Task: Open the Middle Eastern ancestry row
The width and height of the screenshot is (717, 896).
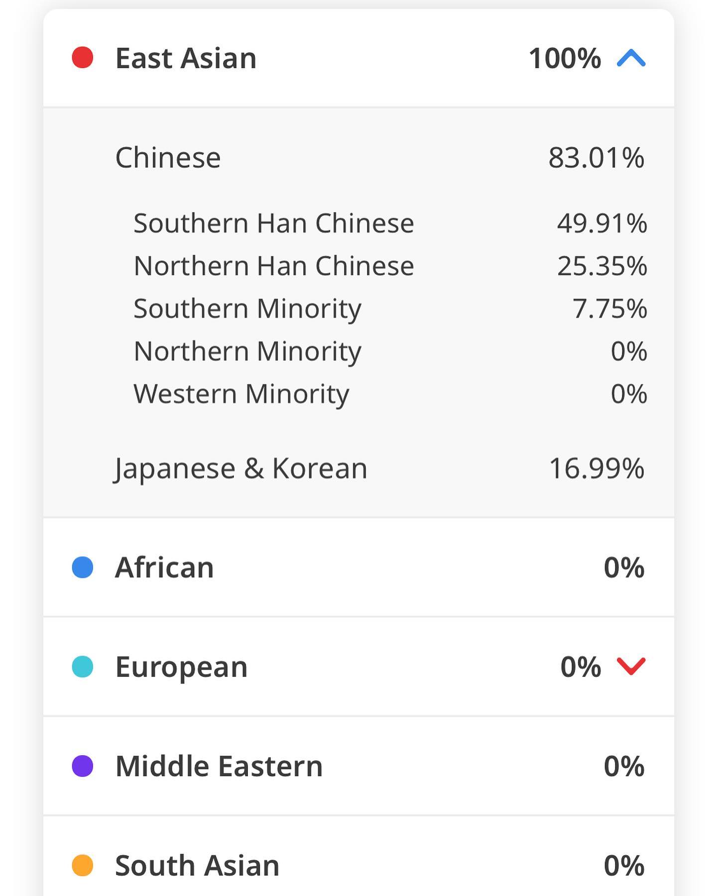Action: (358, 766)
